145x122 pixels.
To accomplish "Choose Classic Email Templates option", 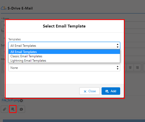I will click(x=64, y=56).
